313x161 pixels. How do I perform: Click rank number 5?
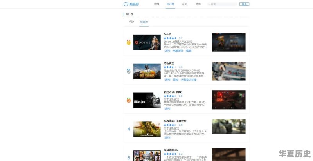pyautogui.click(x=129, y=158)
